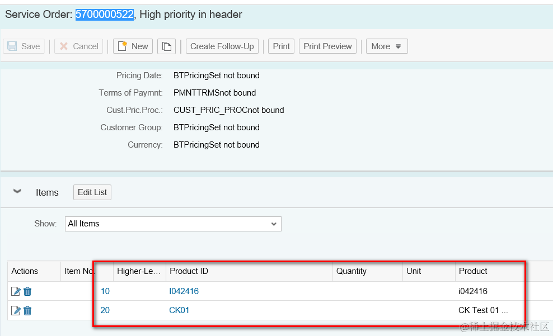
Task: Delete item 10 with trash icon
Action: (27, 291)
